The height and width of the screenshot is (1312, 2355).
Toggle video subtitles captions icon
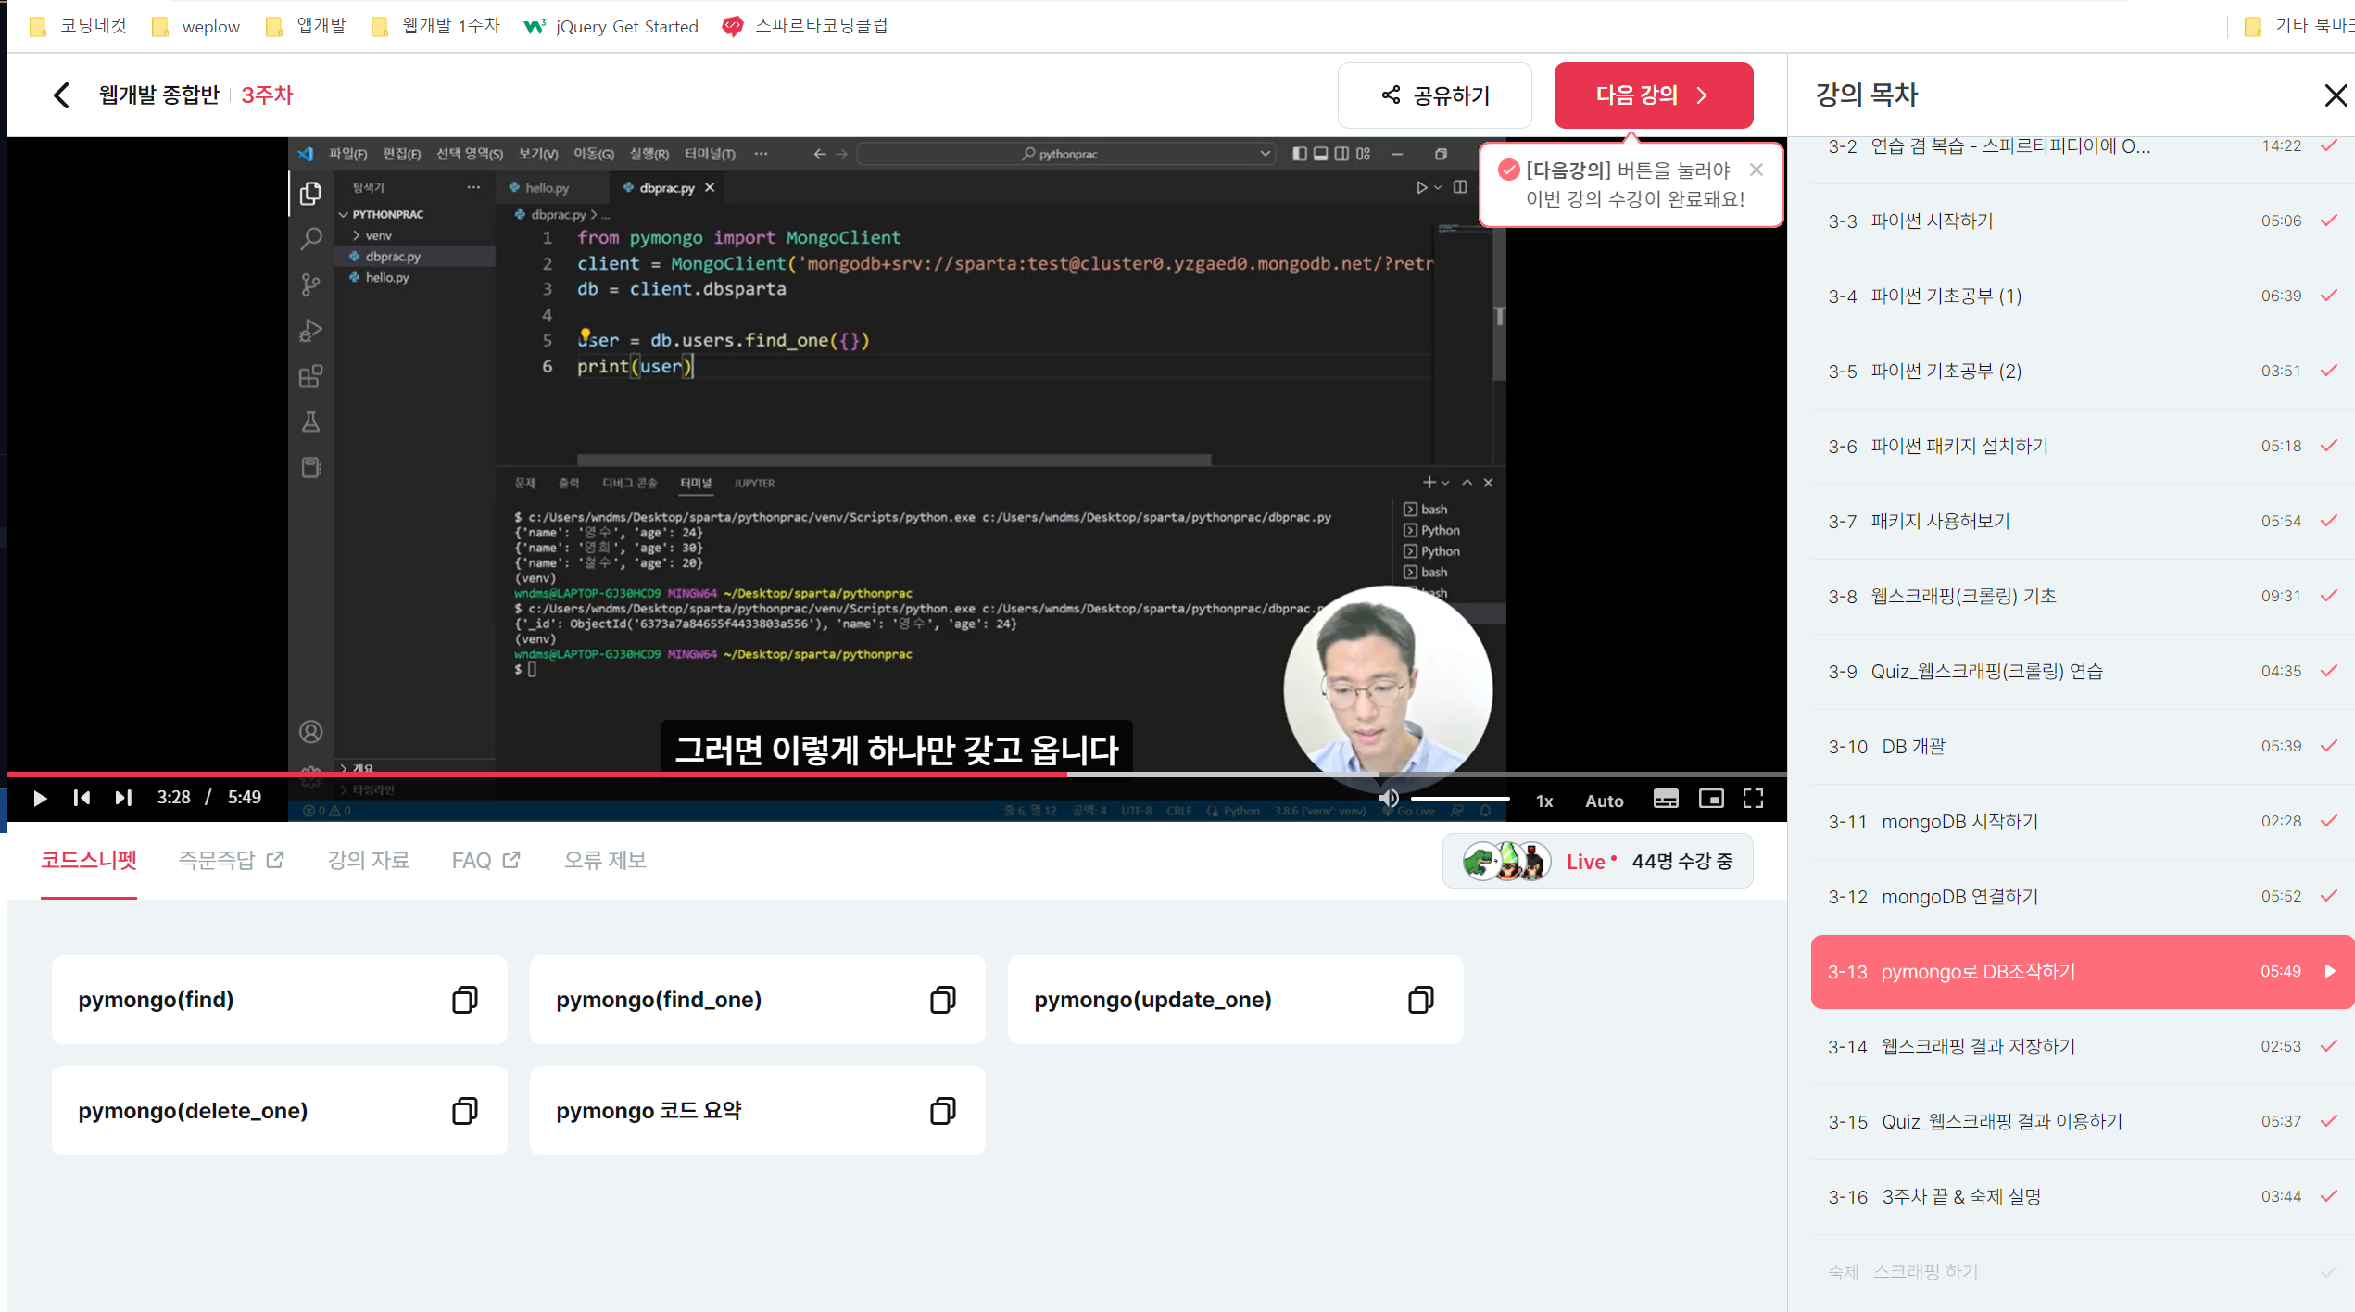1666,799
